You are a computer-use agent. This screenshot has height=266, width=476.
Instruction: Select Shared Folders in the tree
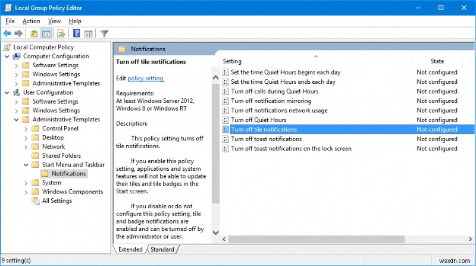click(62, 155)
